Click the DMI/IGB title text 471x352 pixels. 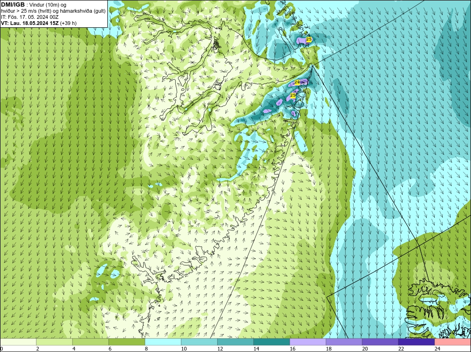click(13, 5)
